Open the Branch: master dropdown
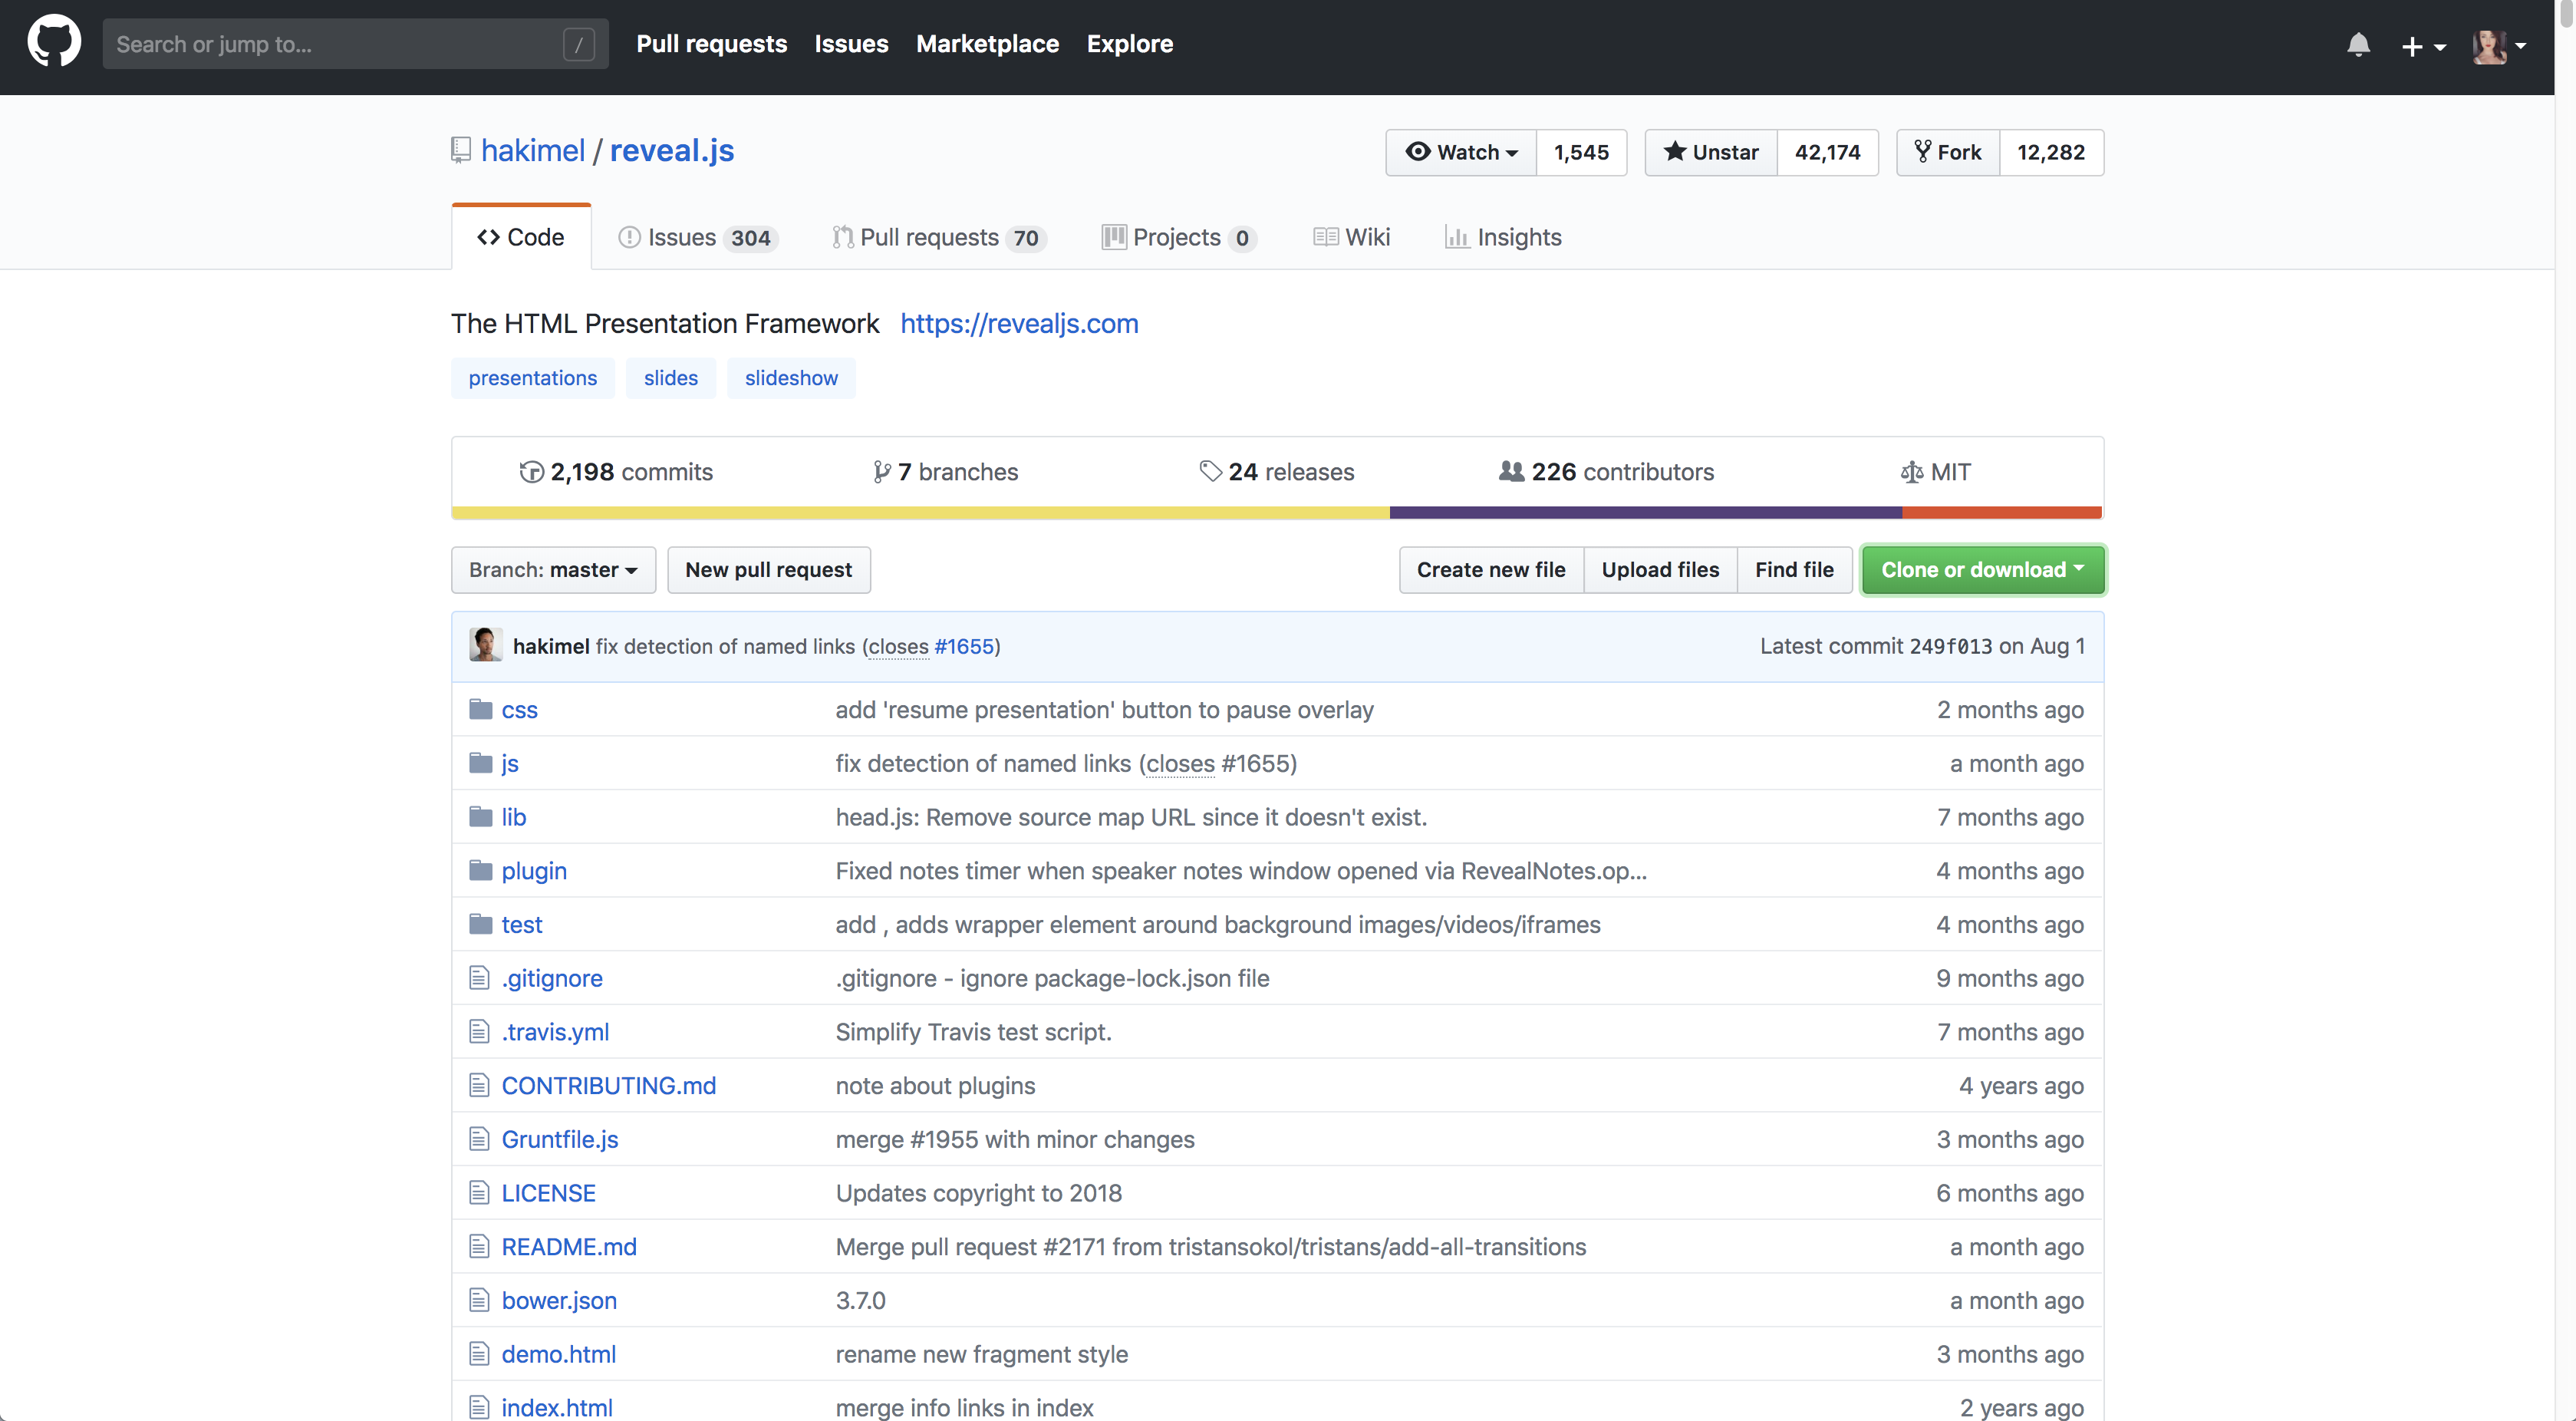This screenshot has width=2576, height=1421. pos(553,570)
